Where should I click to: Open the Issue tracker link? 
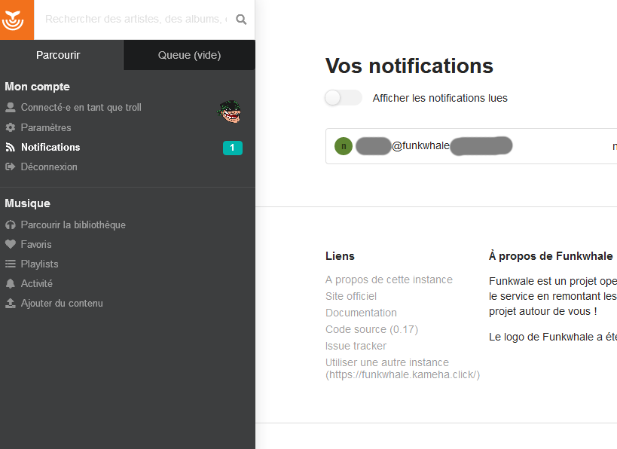[x=356, y=346]
